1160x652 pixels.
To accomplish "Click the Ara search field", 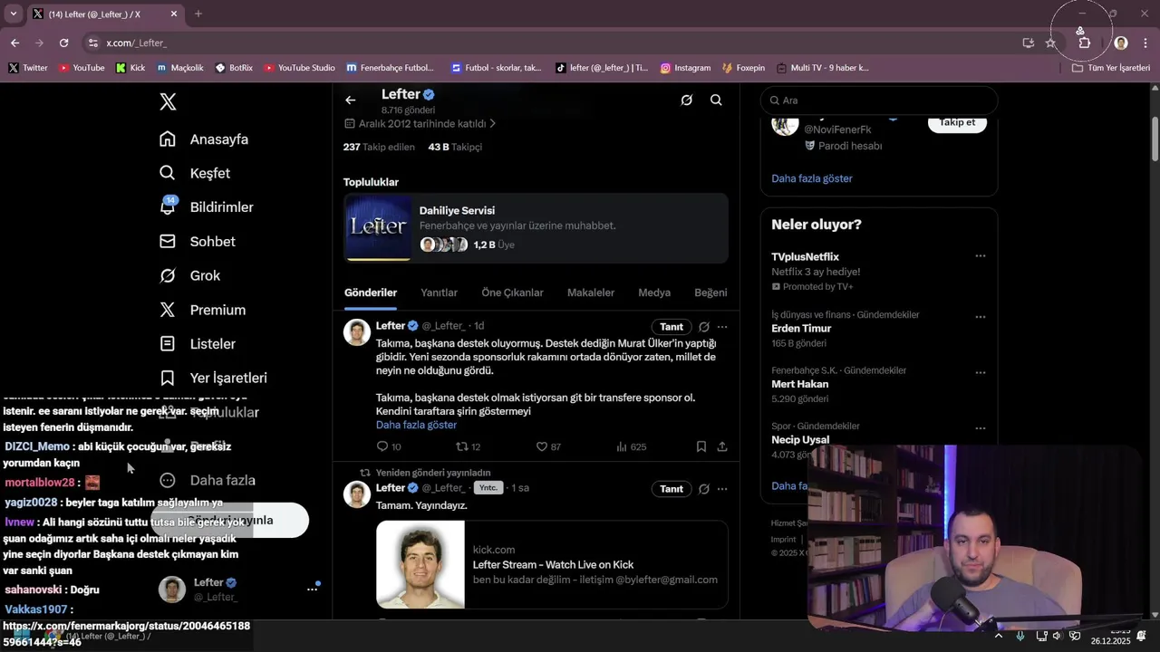I will (x=879, y=101).
